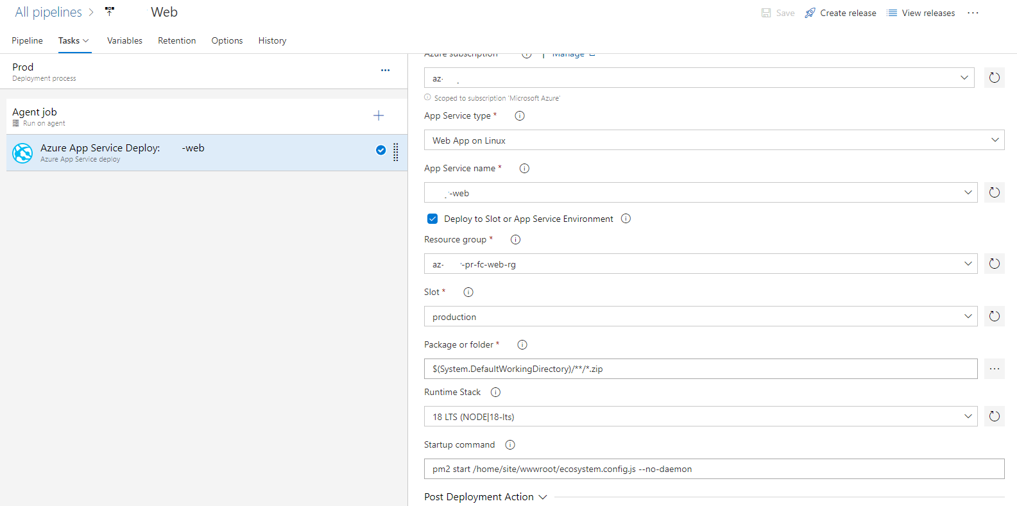Show info for the scoped subscription note
Viewport: 1017px width, 506px height.
[x=427, y=97]
